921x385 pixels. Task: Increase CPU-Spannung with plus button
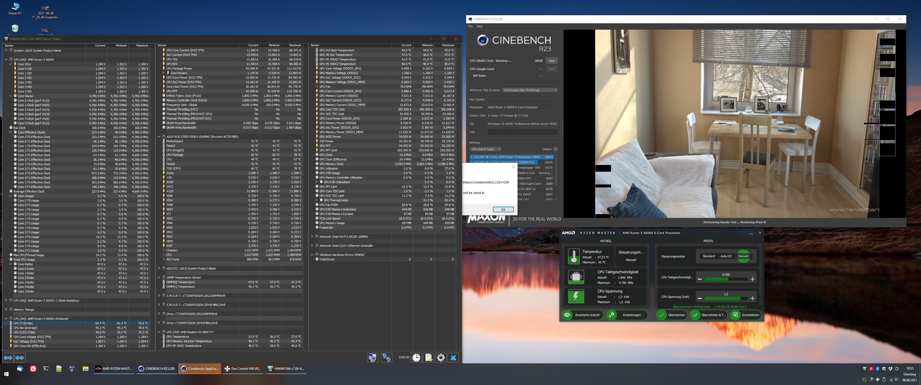(x=752, y=299)
